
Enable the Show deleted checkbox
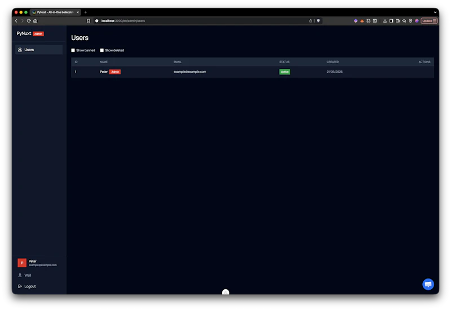coord(102,50)
